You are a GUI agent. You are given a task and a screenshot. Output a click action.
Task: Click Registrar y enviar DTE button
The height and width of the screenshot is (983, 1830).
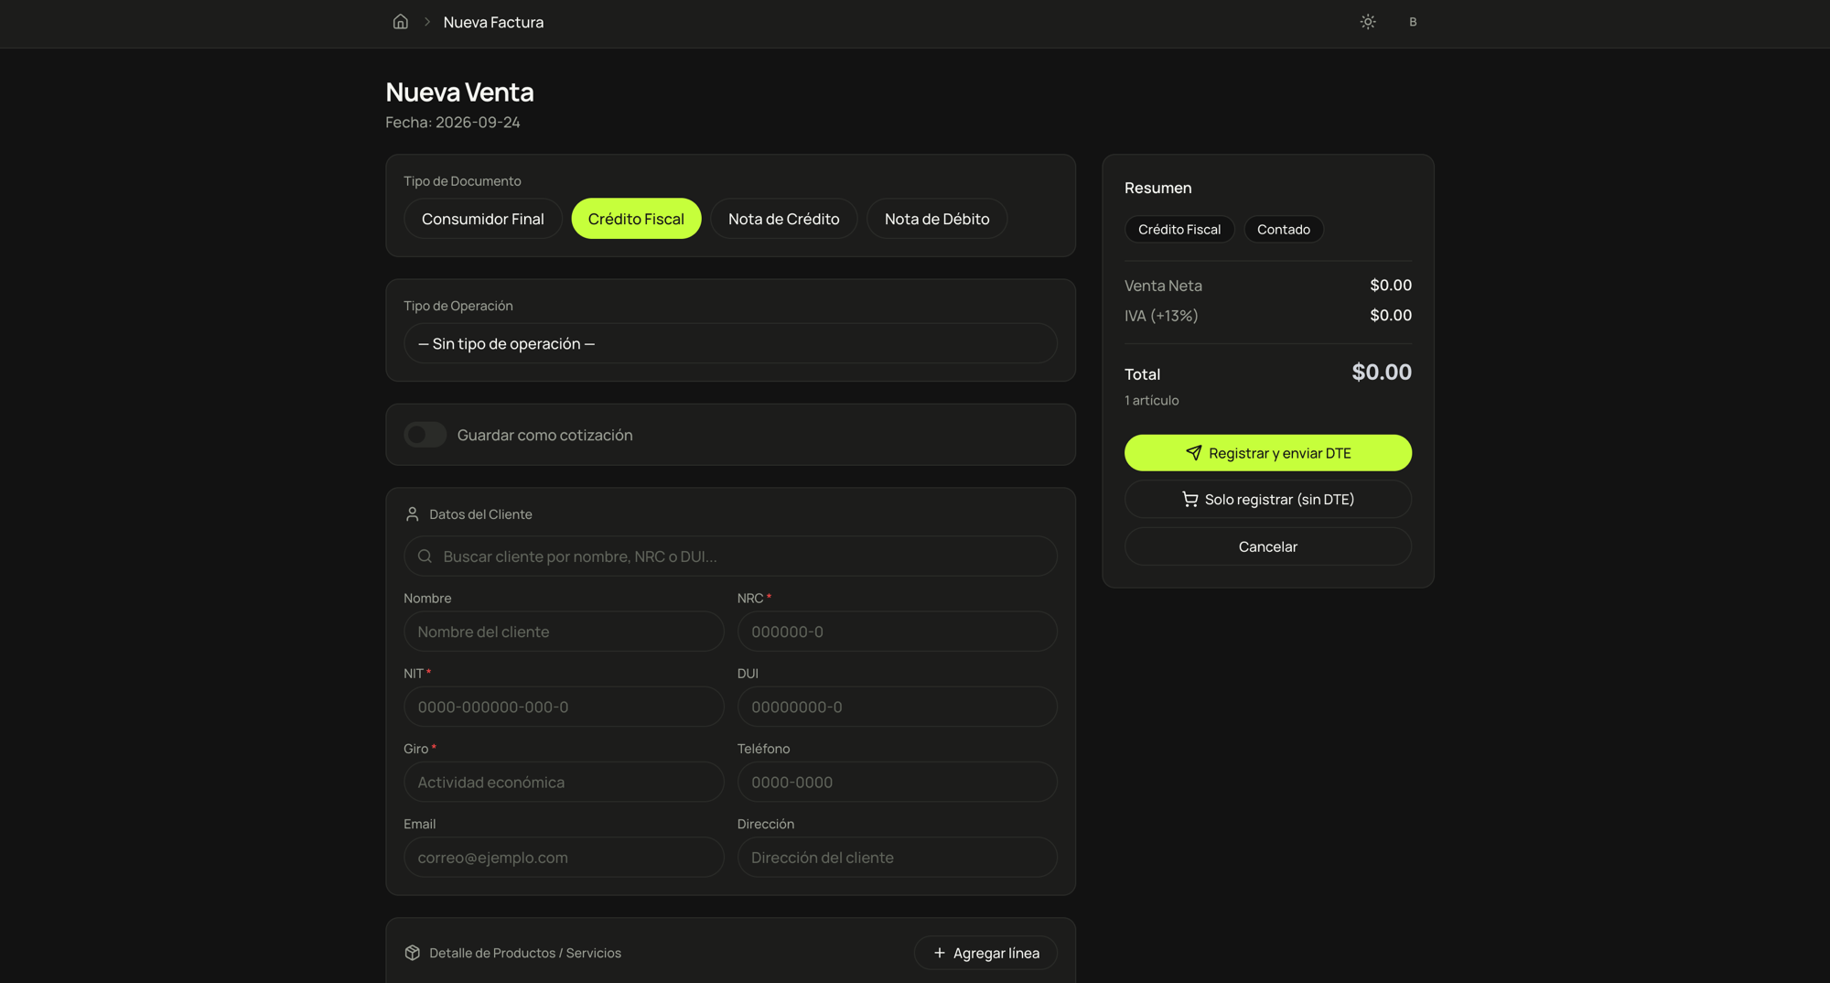pyautogui.click(x=1267, y=452)
